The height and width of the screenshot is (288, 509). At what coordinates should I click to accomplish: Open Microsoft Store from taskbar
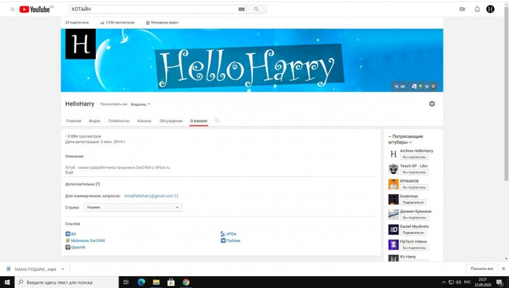pos(171,282)
